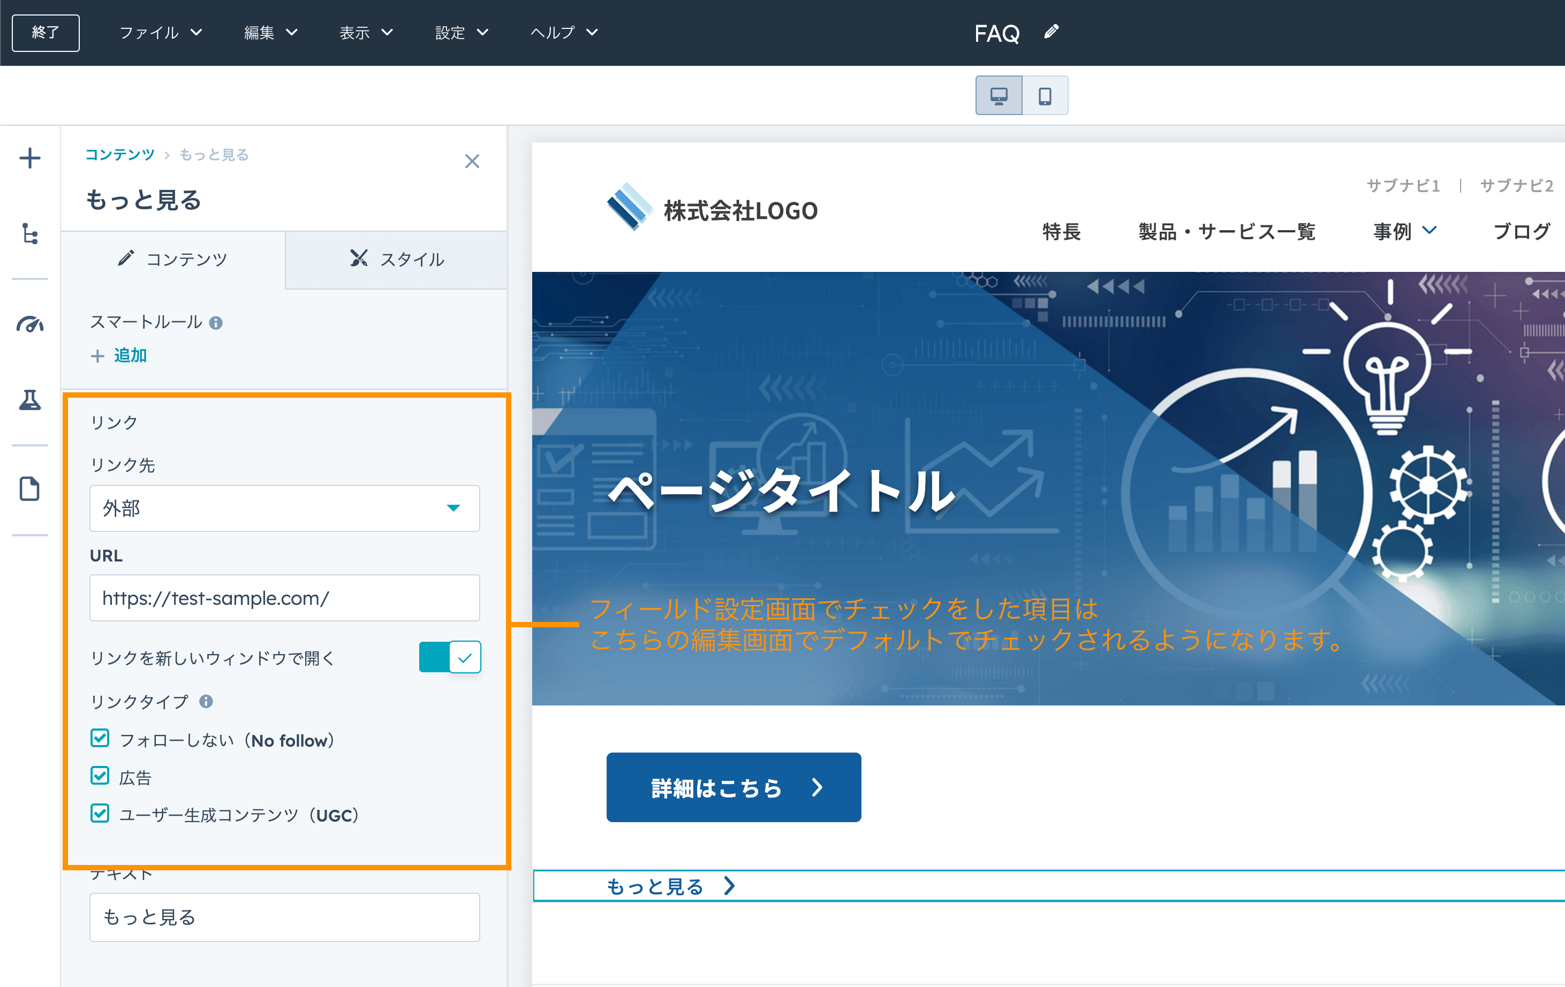The width and height of the screenshot is (1565, 987).
Task: Click the pencil icon next to FAQ title
Action: pyautogui.click(x=1051, y=32)
